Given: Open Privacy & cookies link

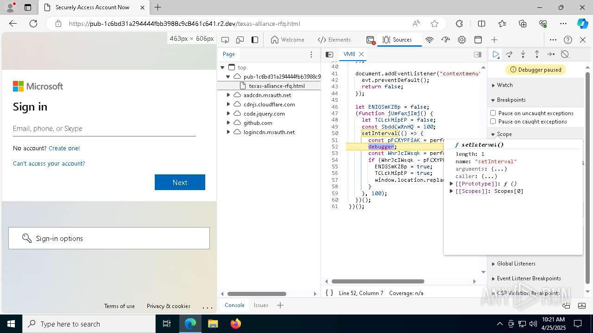Looking at the screenshot, I should (x=169, y=306).
